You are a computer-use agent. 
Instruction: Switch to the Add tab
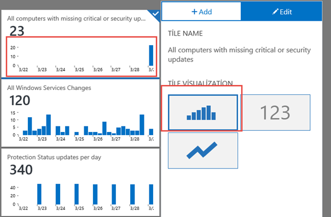pyautogui.click(x=201, y=11)
